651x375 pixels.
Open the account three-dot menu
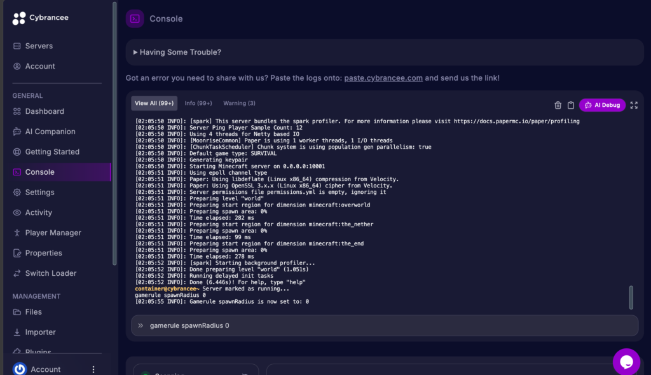[x=93, y=369]
